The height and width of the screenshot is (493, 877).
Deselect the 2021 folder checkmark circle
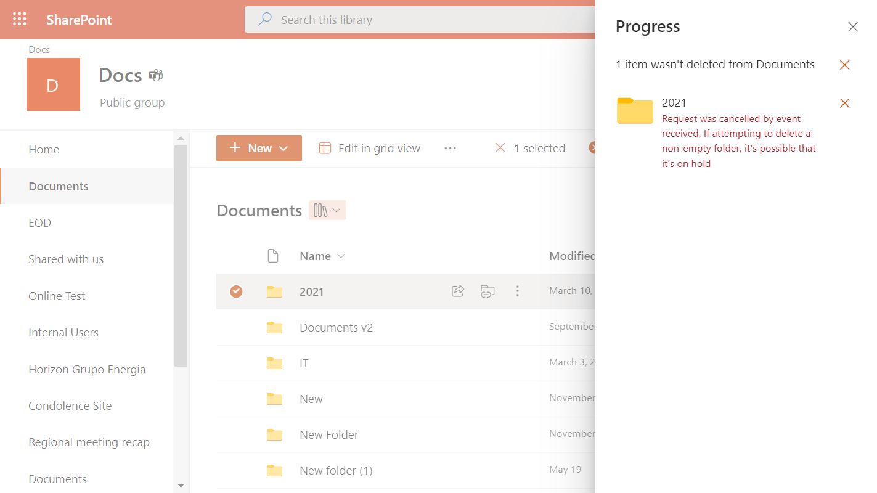point(236,291)
